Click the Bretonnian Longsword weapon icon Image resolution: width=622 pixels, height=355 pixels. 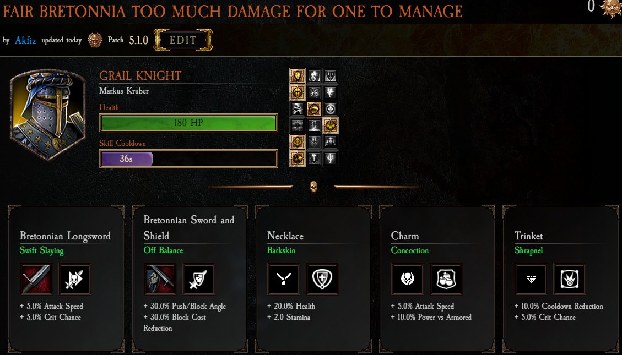36,279
